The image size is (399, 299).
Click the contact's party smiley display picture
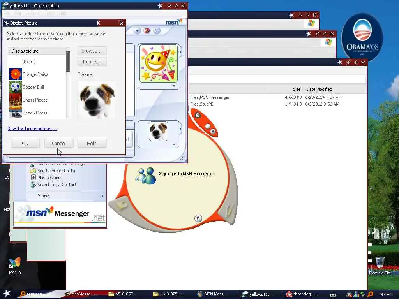pyautogui.click(x=159, y=63)
